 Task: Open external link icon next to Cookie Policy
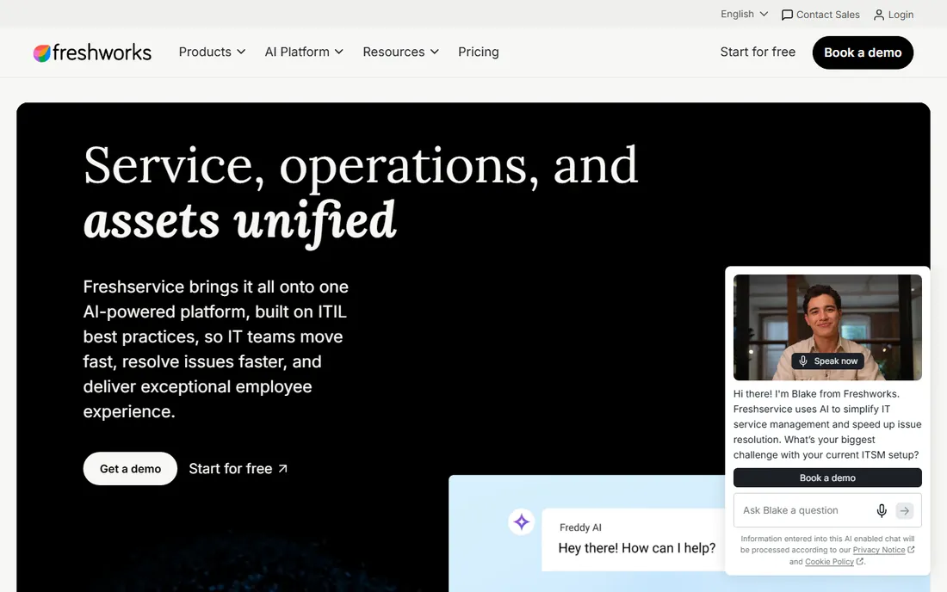[x=859, y=561]
